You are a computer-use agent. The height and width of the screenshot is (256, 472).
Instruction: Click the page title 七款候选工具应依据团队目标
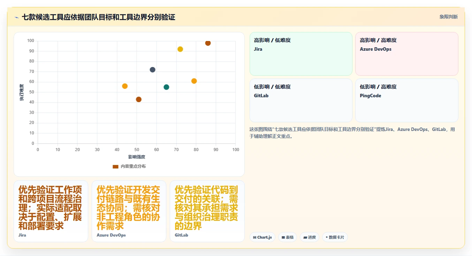tap(98, 17)
